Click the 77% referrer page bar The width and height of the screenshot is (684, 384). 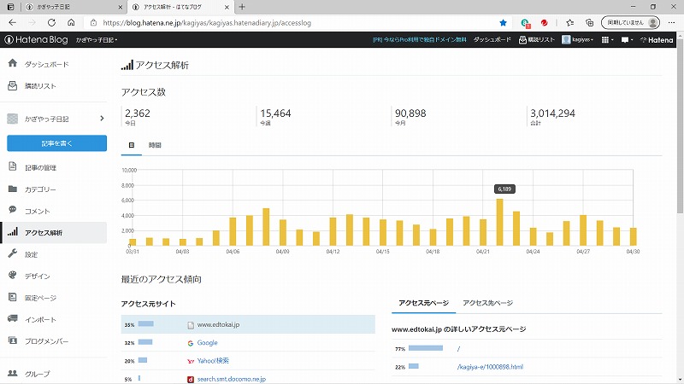426,348
